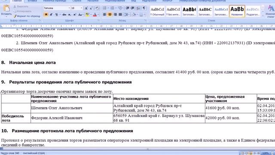Image resolution: width=275 pixels, height=155 pixels.
Task: Open the Change Case (Aa) menu
Action: (80, 15)
